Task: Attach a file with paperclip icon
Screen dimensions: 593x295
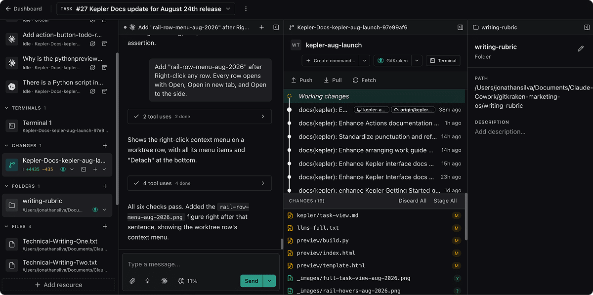Action: click(x=132, y=281)
